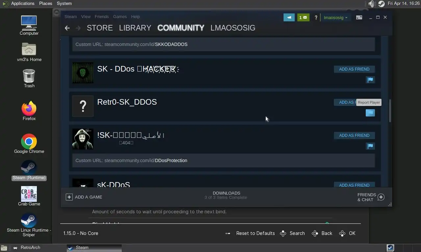Screen dimensions: 421x252
Task: Add SK - DDos HACKER as friend
Action: tap(354, 69)
